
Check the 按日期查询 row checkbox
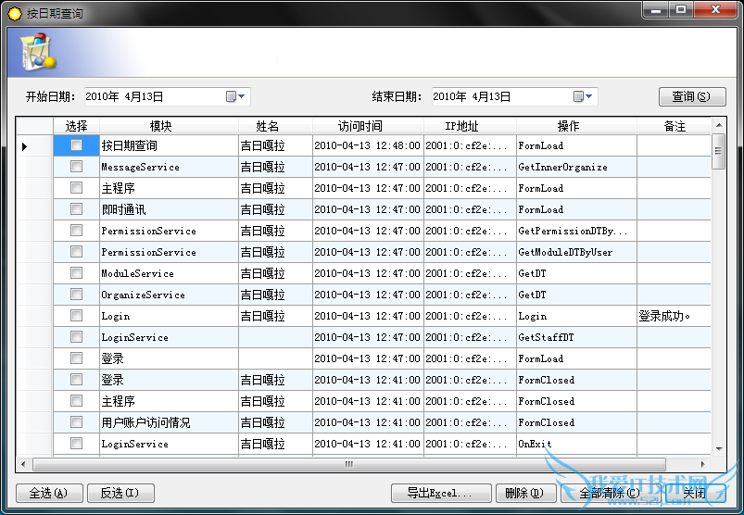[76, 145]
